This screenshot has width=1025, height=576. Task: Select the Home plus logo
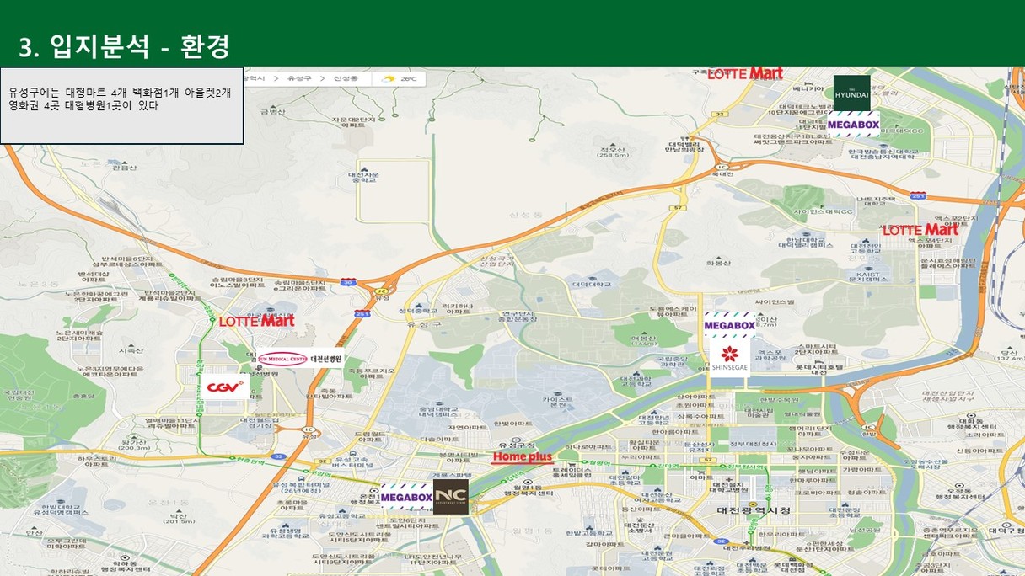point(523,457)
